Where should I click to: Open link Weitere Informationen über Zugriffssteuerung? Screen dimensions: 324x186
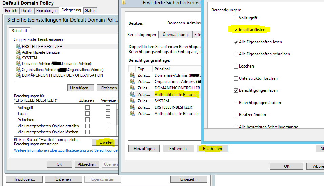coord(66,150)
